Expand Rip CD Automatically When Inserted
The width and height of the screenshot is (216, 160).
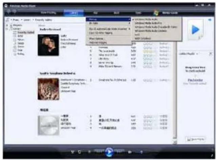[109, 29]
